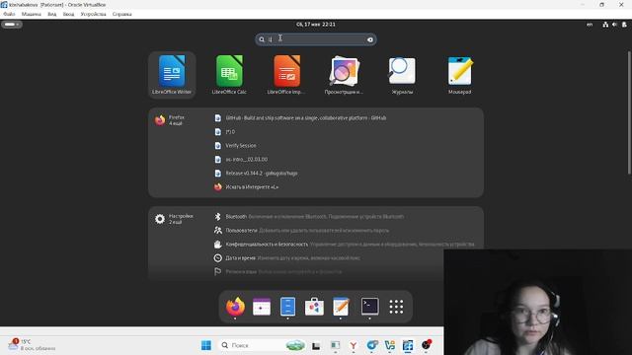Open the power icon system menu
Viewport: 632px width, 355px height.
coord(624,25)
